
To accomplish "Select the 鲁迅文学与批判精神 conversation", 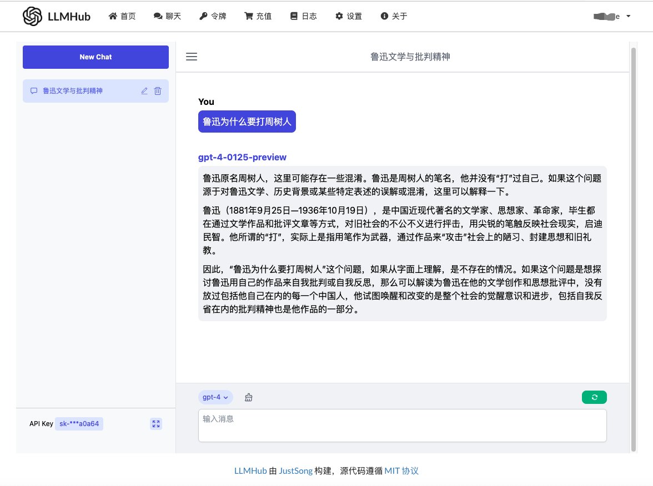I will [x=96, y=91].
